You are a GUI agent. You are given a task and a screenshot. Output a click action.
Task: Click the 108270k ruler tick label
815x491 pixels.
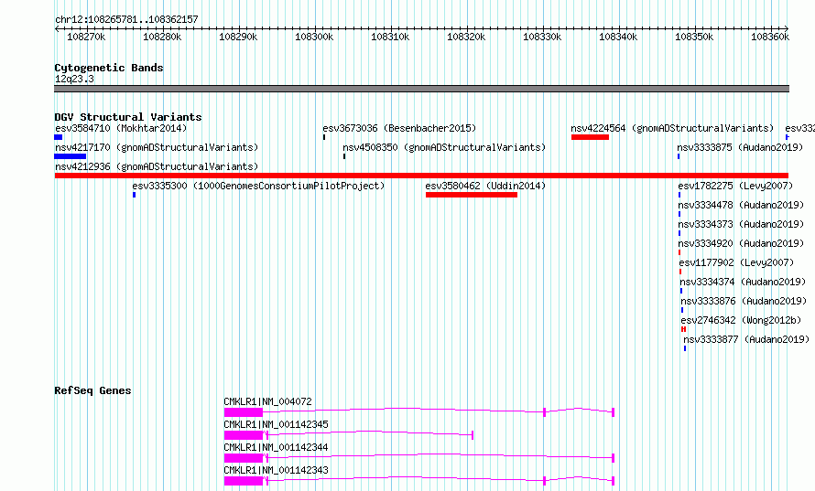86,37
